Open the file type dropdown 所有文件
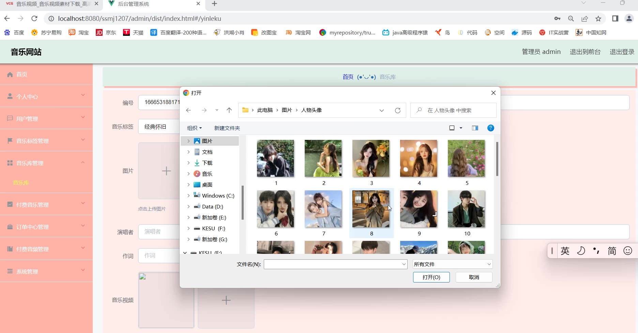Screen dimensions: 638x333 coord(452,264)
